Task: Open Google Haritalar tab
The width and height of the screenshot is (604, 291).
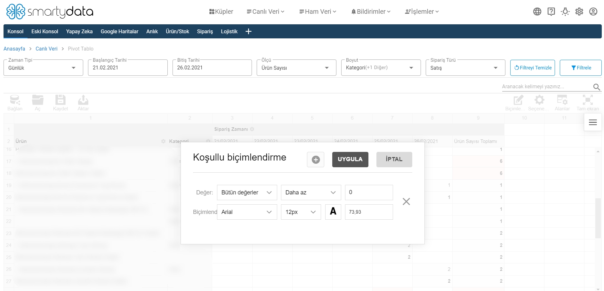Action: (x=119, y=31)
